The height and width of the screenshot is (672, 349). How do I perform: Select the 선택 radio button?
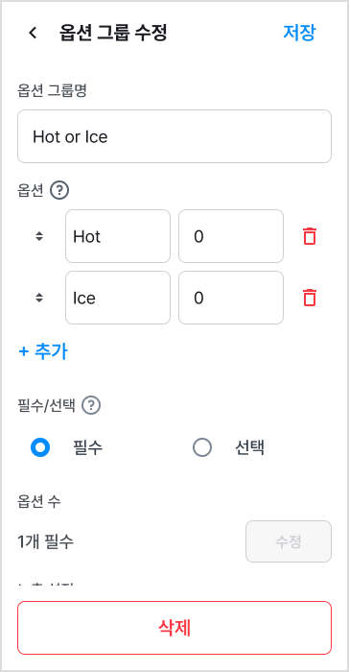click(202, 448)
